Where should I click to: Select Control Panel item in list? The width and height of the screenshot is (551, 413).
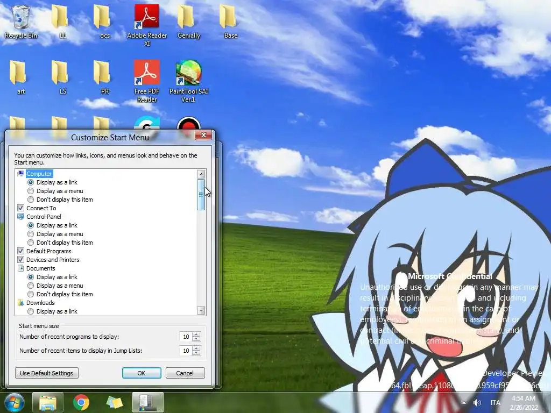(x=44, y=217)
